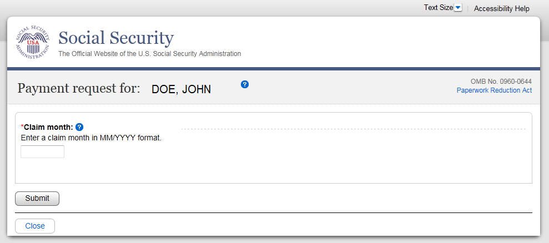Click the MM/YYYY format instruction text
This screenshot has width=549, height=243.
click(x=91, y=138)
